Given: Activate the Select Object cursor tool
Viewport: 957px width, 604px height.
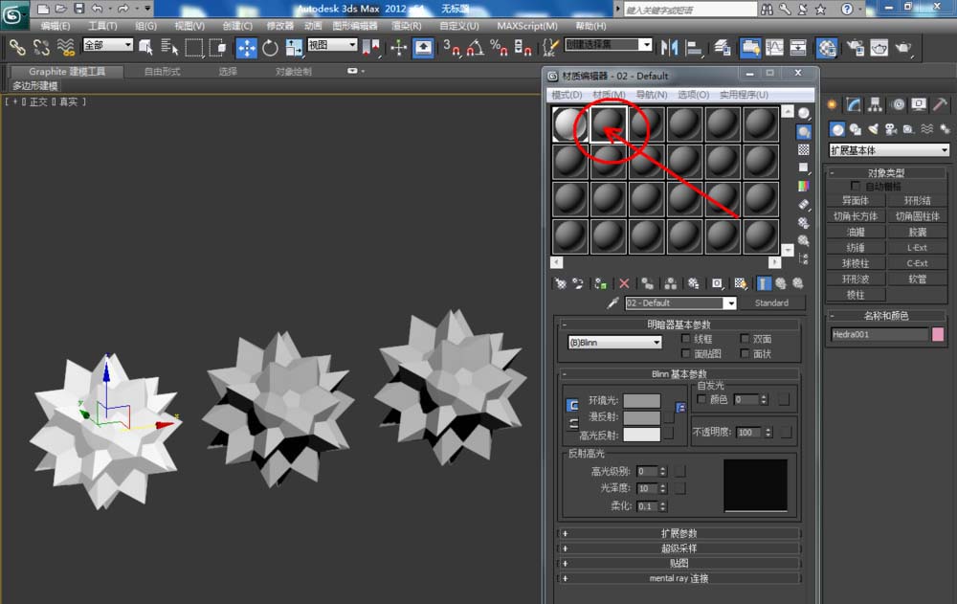Looking at the screenshot, I should coord(145,47).
